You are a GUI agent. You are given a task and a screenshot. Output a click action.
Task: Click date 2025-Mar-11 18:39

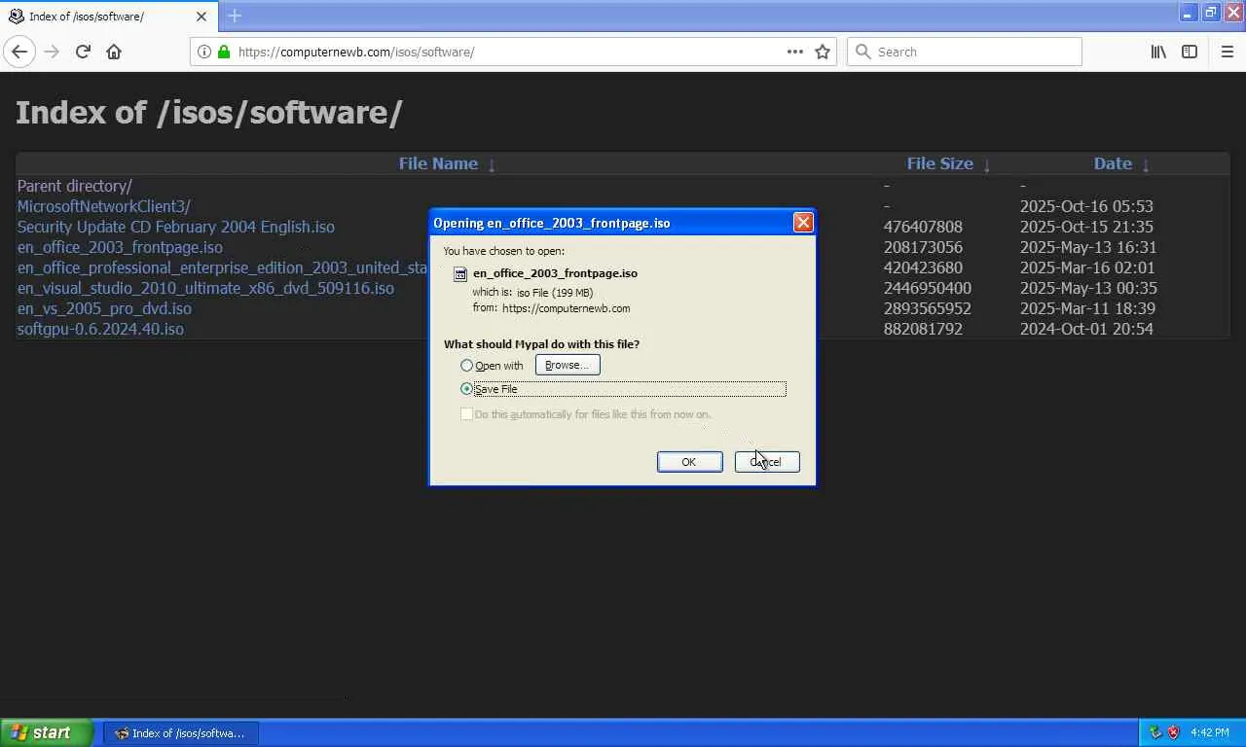coord(1087,308)
